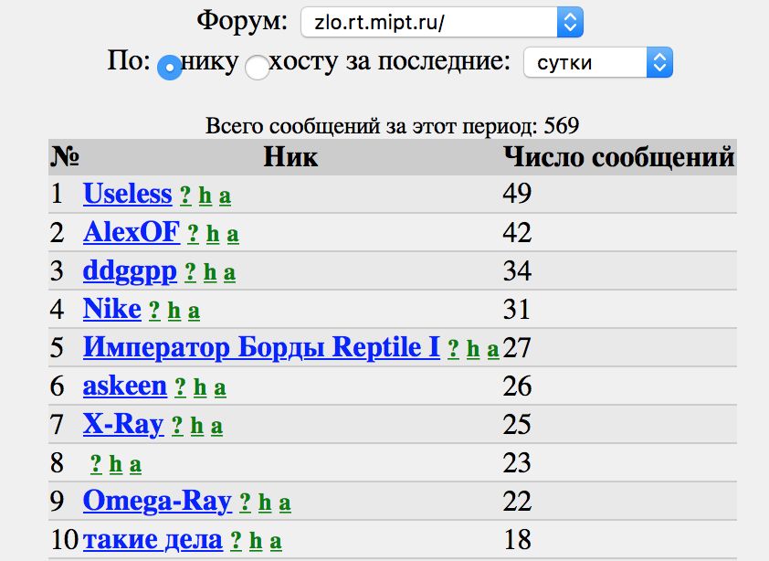Click the ddggpp nickname link
This screenshot has width=769, height=561.
click(130, 271)
